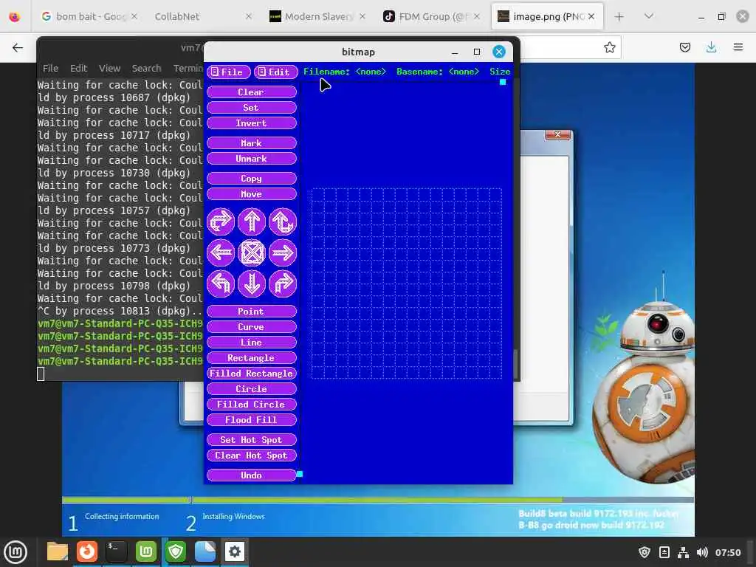Expand the list all tabs chevron

pyautogui.click(x=649, y=16)
